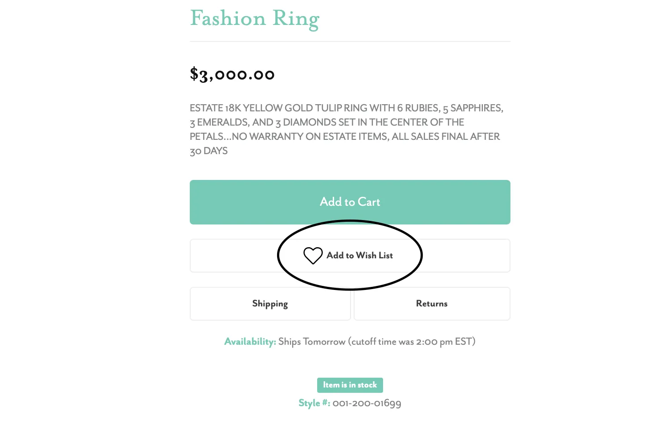Click the 3 EMERALDS, AND 3 DIAMONDS description line
Image resolution: width=653 pixels, height=424 pixels.
point(327,122)
